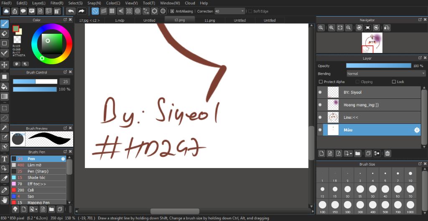Switch to the 11.png tab
Screen dimensions: 428x221
(x=210, y=20)
